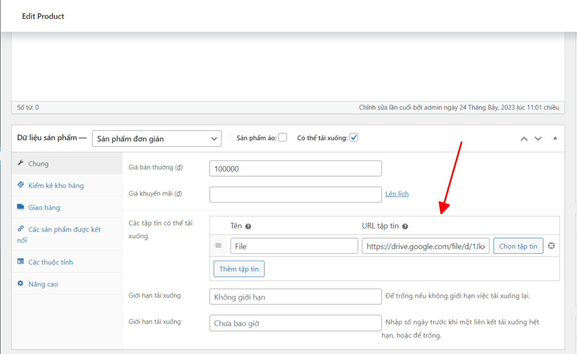The height and width of the screenshot is (354, 577).
Task: Click the Các thuộc tính table icon
Action: 21,262
